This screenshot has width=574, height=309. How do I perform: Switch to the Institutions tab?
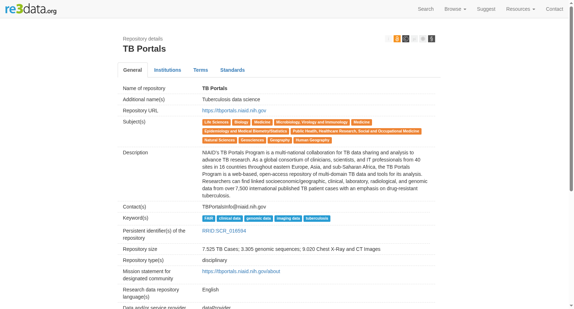point(168,70)
